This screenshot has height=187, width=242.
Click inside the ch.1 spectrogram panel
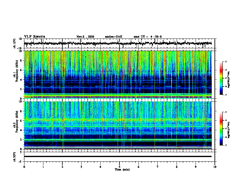pos(118,75)
